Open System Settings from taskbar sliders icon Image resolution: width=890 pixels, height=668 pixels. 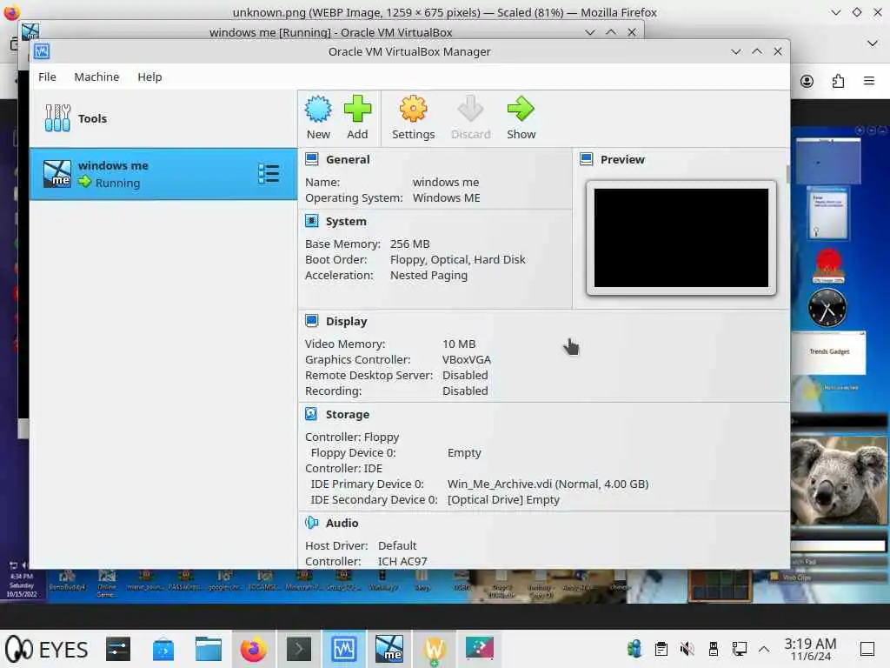(x=118, y=649)
